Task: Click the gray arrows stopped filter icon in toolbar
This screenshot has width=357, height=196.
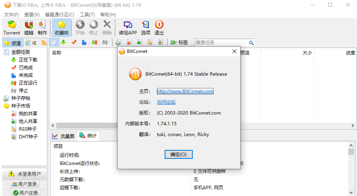Action: 105,43
